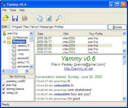Open the http://yammy.sf.net link
The height and width of the screenshot is (108, 128).
click(78, 68)
